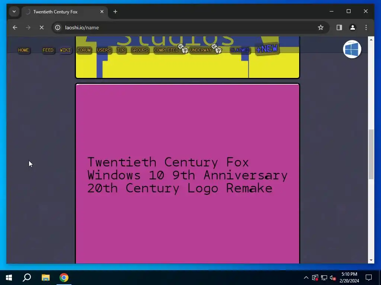Click the address bar URL

[82, 27]
